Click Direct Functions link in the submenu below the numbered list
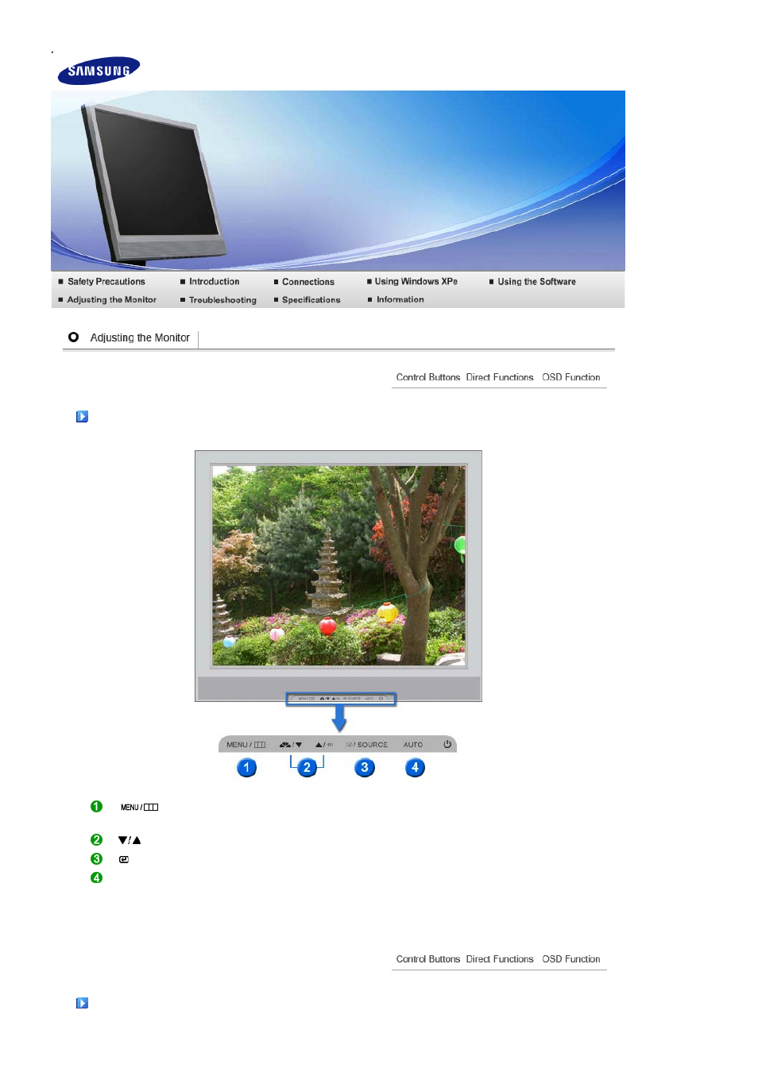Screen dimensions: 758x1072 click(x=500, y=959)
